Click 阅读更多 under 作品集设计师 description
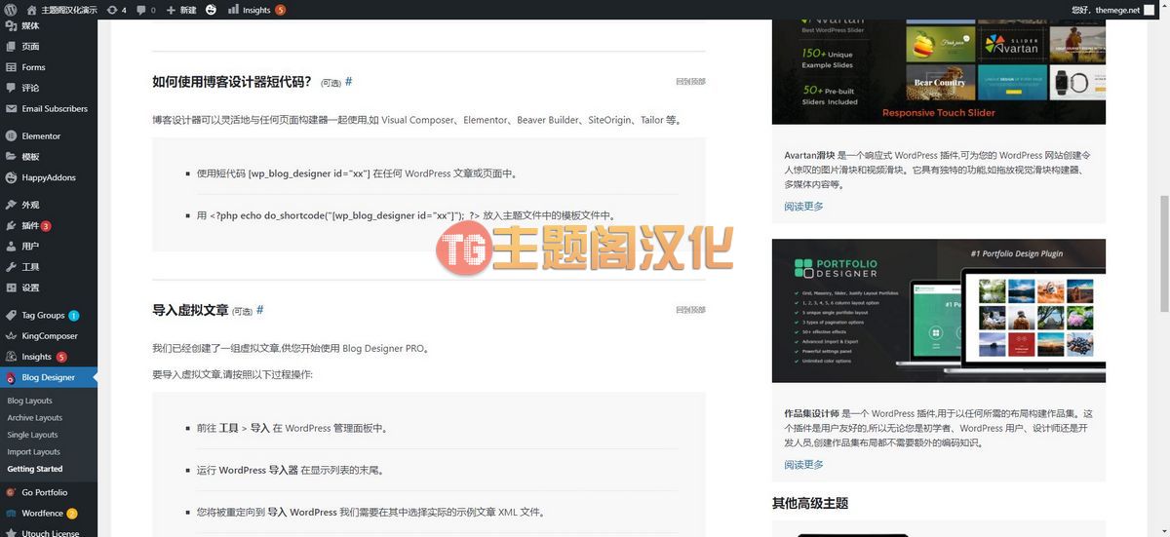Image resolution: width=1170 pixels, height=537 pixels. coord(803,464)
